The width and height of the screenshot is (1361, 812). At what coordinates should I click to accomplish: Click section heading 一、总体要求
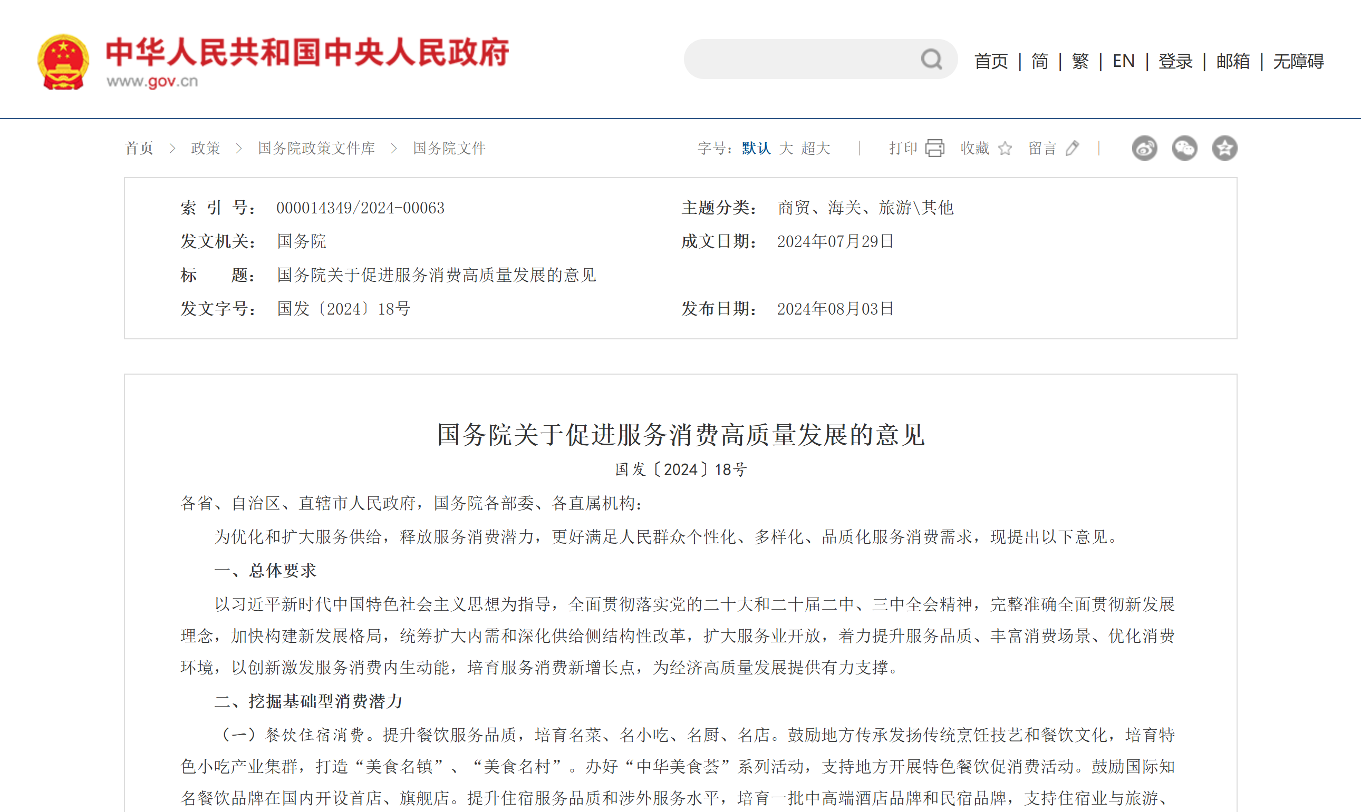tap(266, 571)
